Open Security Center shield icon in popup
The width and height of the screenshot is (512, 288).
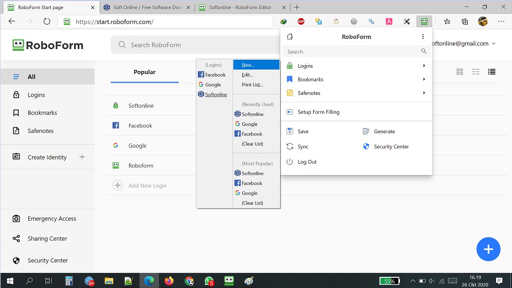[366, 147]
